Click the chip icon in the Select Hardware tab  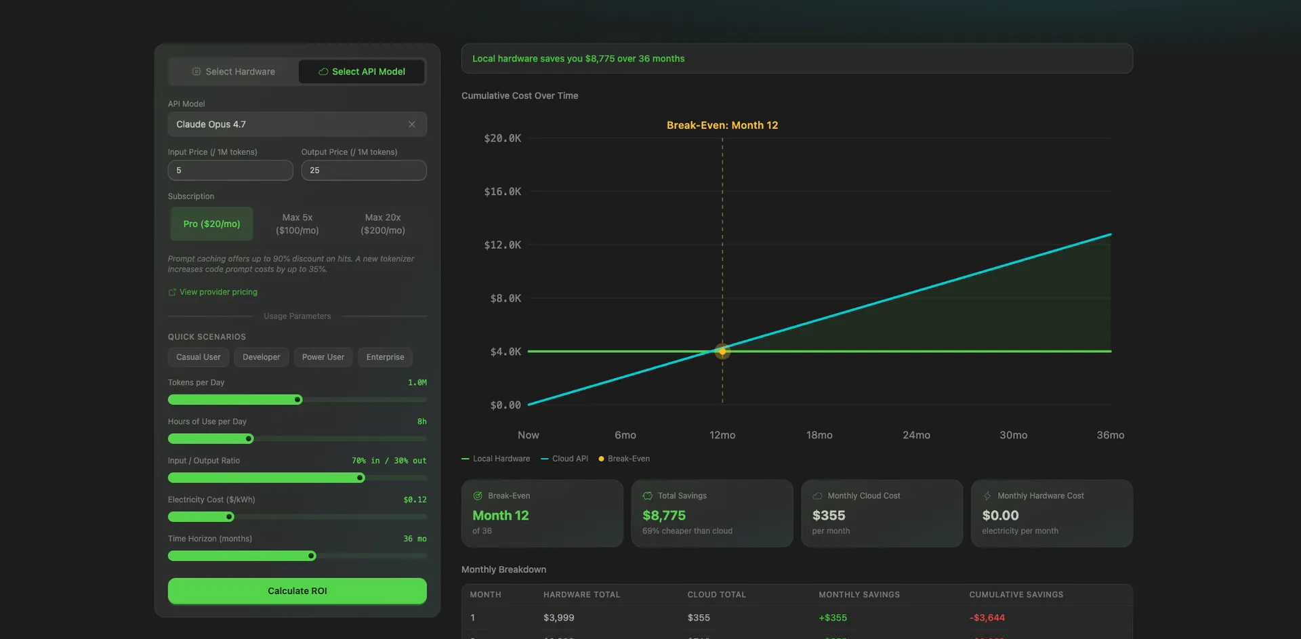point(196,71)
